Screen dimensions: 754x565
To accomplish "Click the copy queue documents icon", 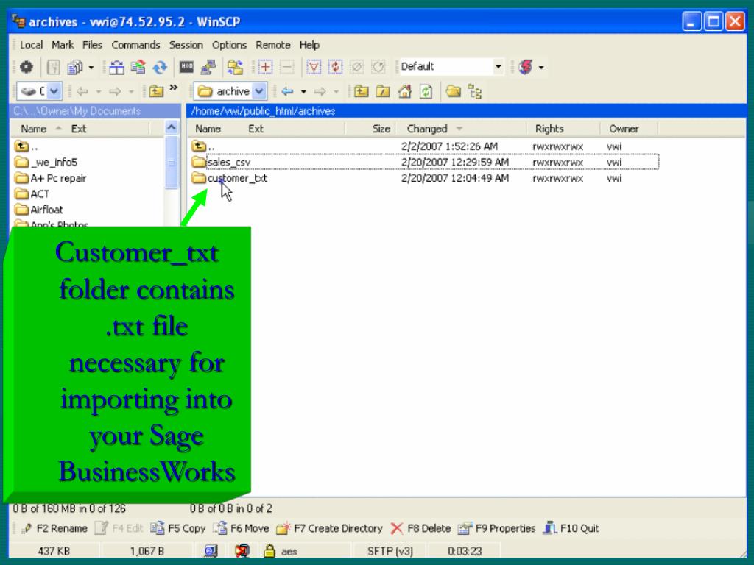I will (75, 67).
